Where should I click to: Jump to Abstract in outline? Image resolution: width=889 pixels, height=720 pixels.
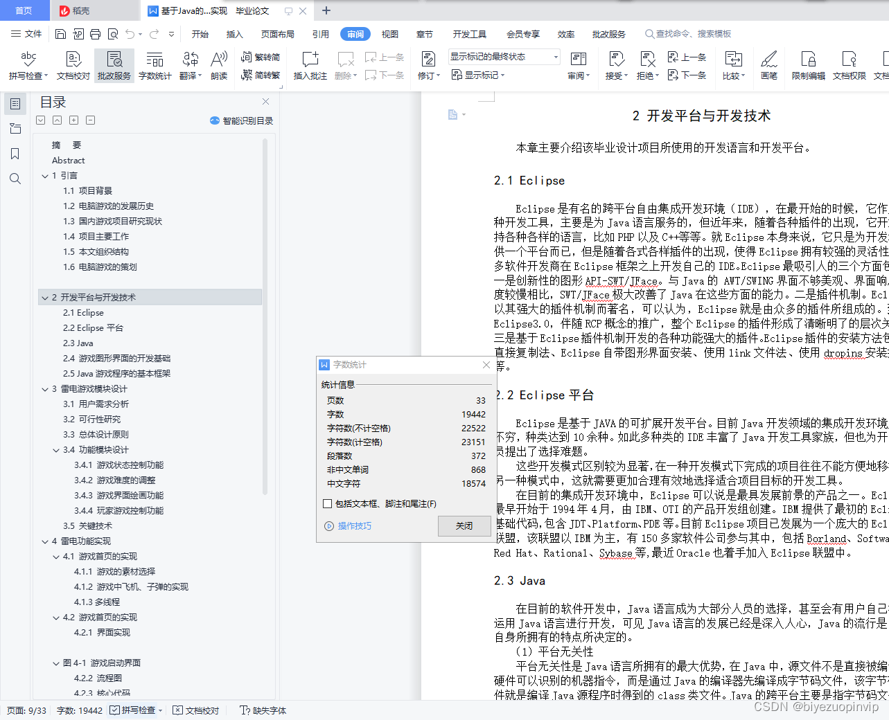[x=68, y=161]
